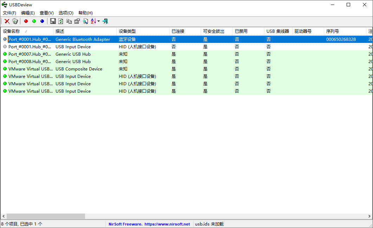This screenshot has height=228, width=373.
Task: Copy selected items using the copy icon
Action: click(x=69, y=21)
